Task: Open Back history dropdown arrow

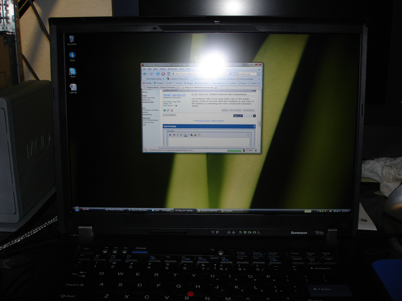Action: point(148,74)
